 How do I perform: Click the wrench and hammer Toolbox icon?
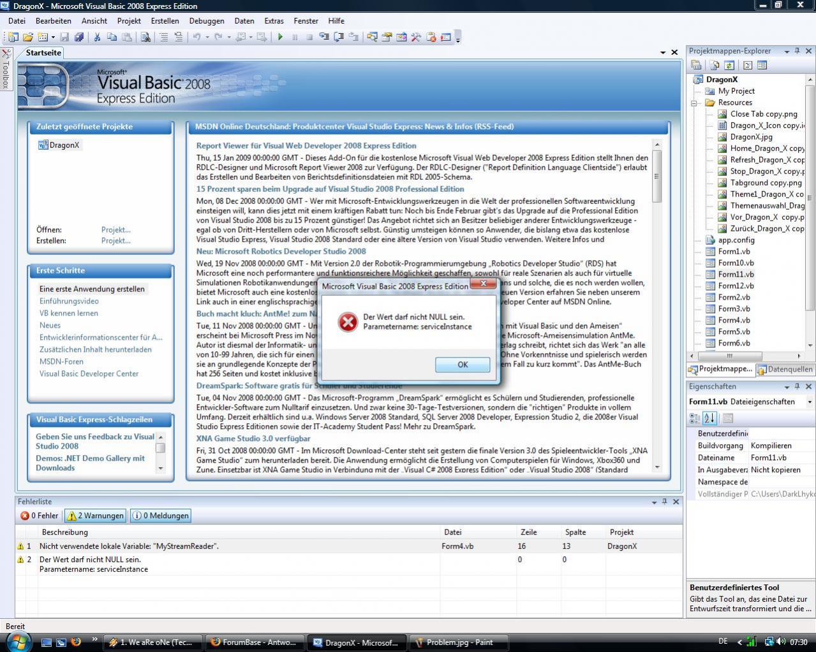coord(416,37)
